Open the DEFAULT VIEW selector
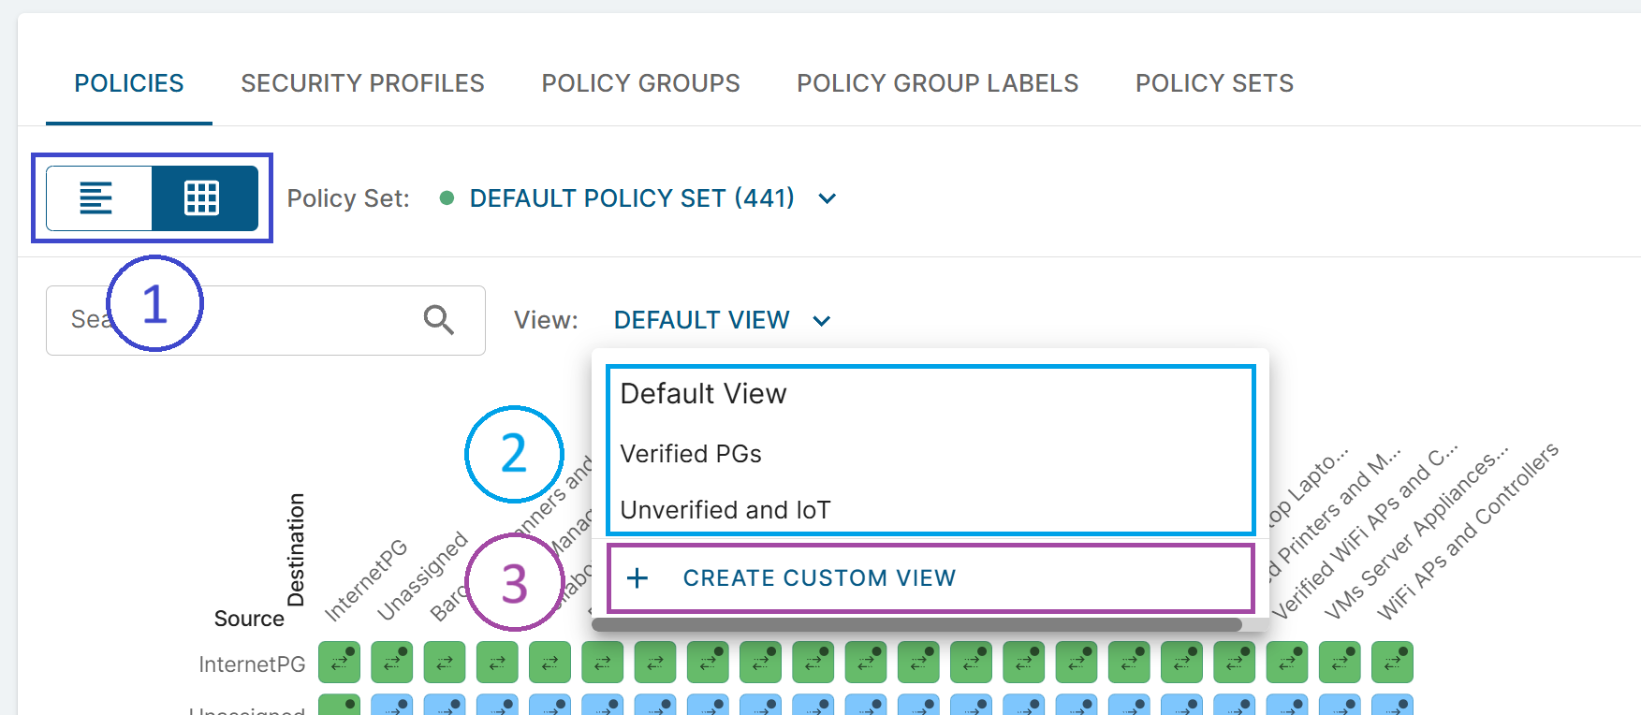Viewport: 1641px width, 715px height. pyautogui.click(x=701, y=320)
